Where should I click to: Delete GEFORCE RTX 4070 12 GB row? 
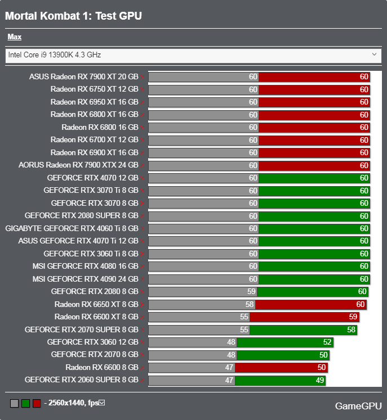pos(143,178)
